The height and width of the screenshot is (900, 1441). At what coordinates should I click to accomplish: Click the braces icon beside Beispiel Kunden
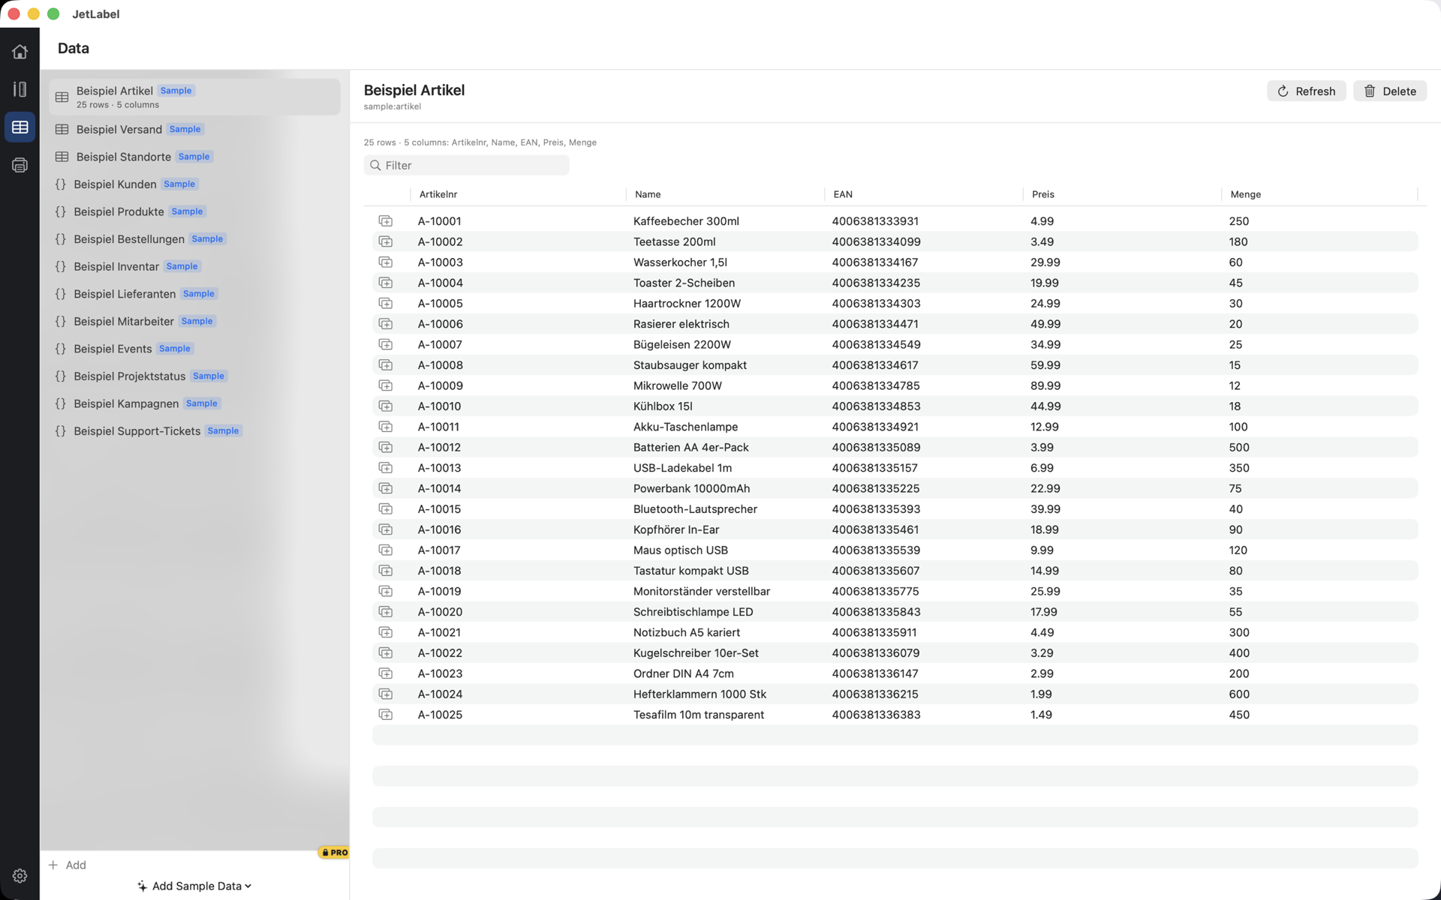point(61,184)
